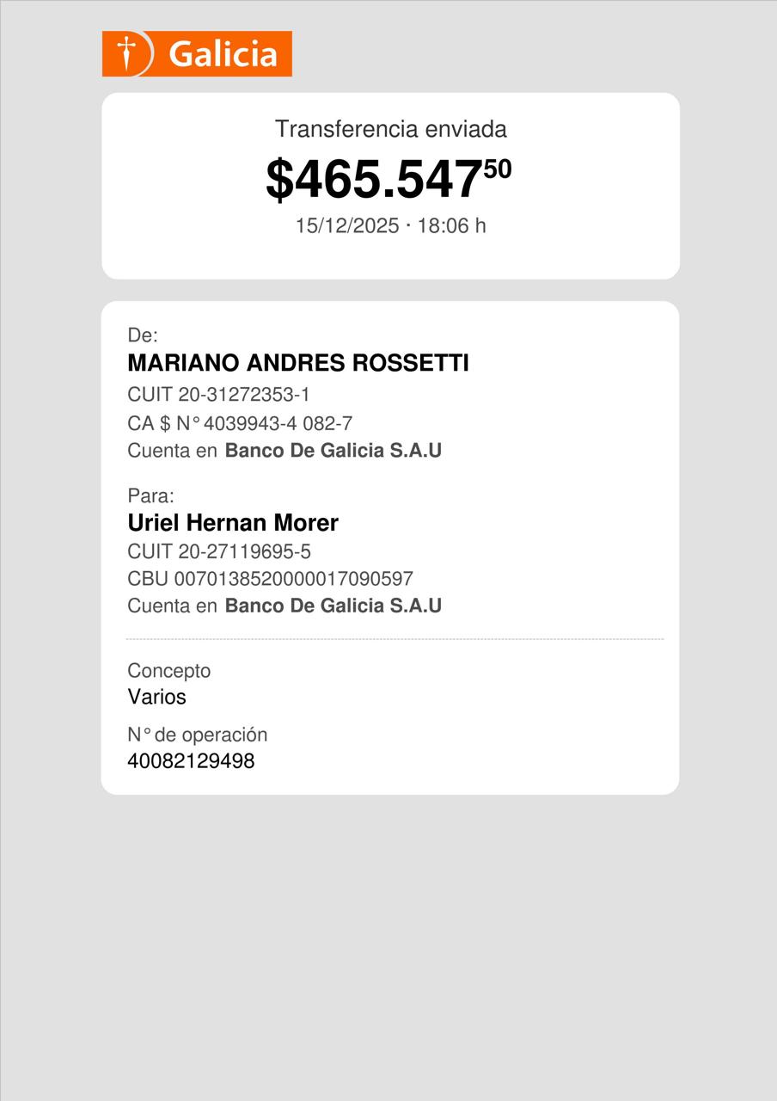
Task: Select the CBU 0070138520000017090597
Action: point(270,579)
